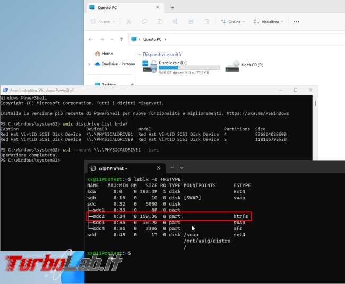Click the sdc4 xfs partition row
This screenshot has width=345, height=284.
click(x=165, y=229)
